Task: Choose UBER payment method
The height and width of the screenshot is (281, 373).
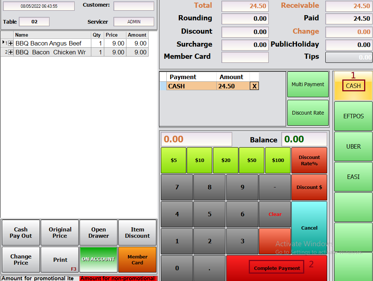Action: [x=353, y=146]
